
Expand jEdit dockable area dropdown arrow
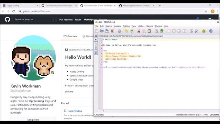tap(96, 40)
